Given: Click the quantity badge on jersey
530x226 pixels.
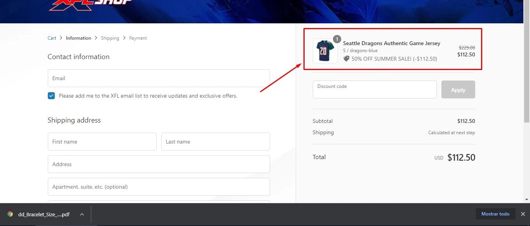Looking at the screenshot, I should tap(337, 39).
